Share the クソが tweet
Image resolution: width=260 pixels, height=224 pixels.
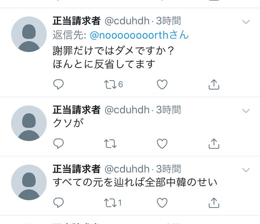click(214, 143)
